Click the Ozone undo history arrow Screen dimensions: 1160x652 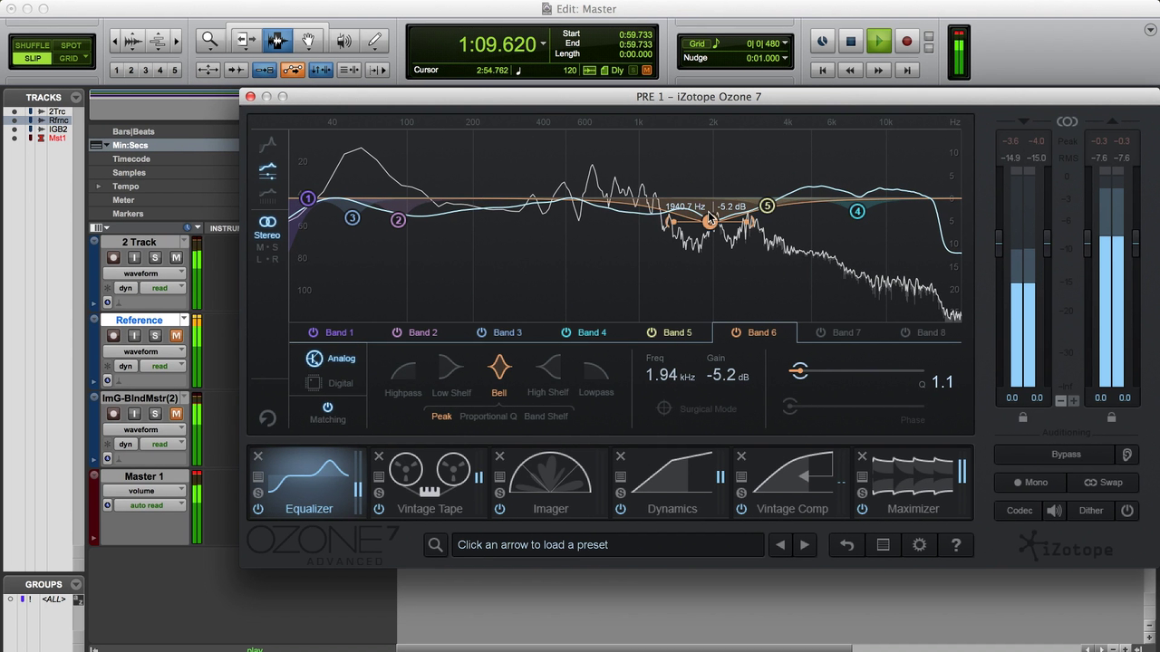click(847, 544)
